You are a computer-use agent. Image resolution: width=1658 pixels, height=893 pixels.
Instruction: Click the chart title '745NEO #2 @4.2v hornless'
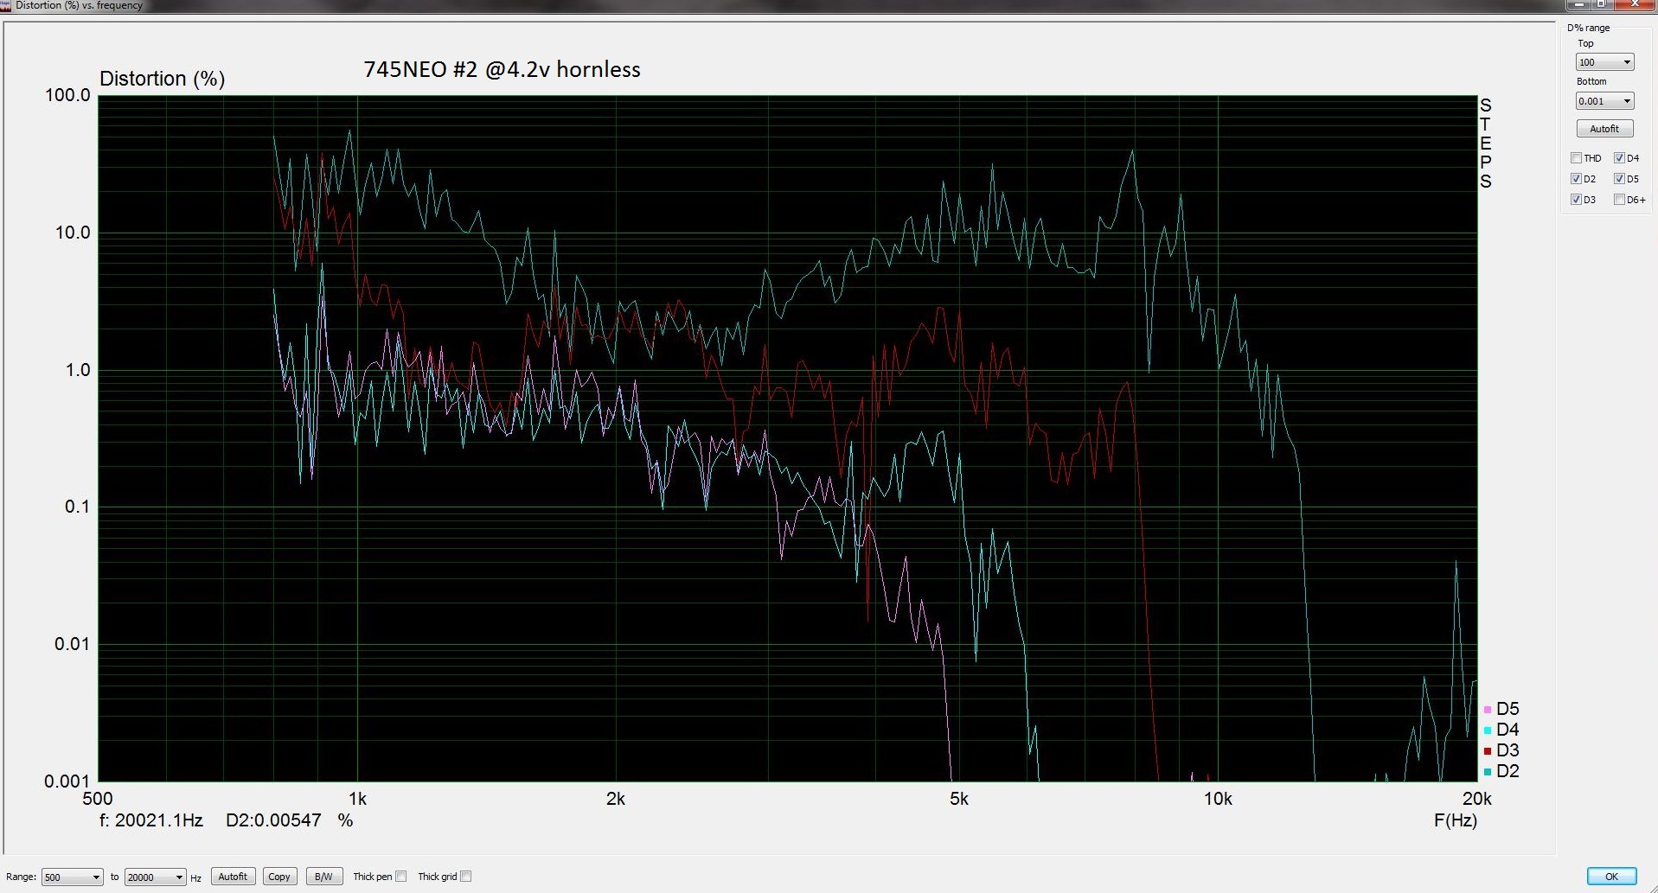502,70
